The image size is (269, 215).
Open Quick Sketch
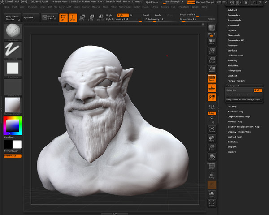click(49, 17)
